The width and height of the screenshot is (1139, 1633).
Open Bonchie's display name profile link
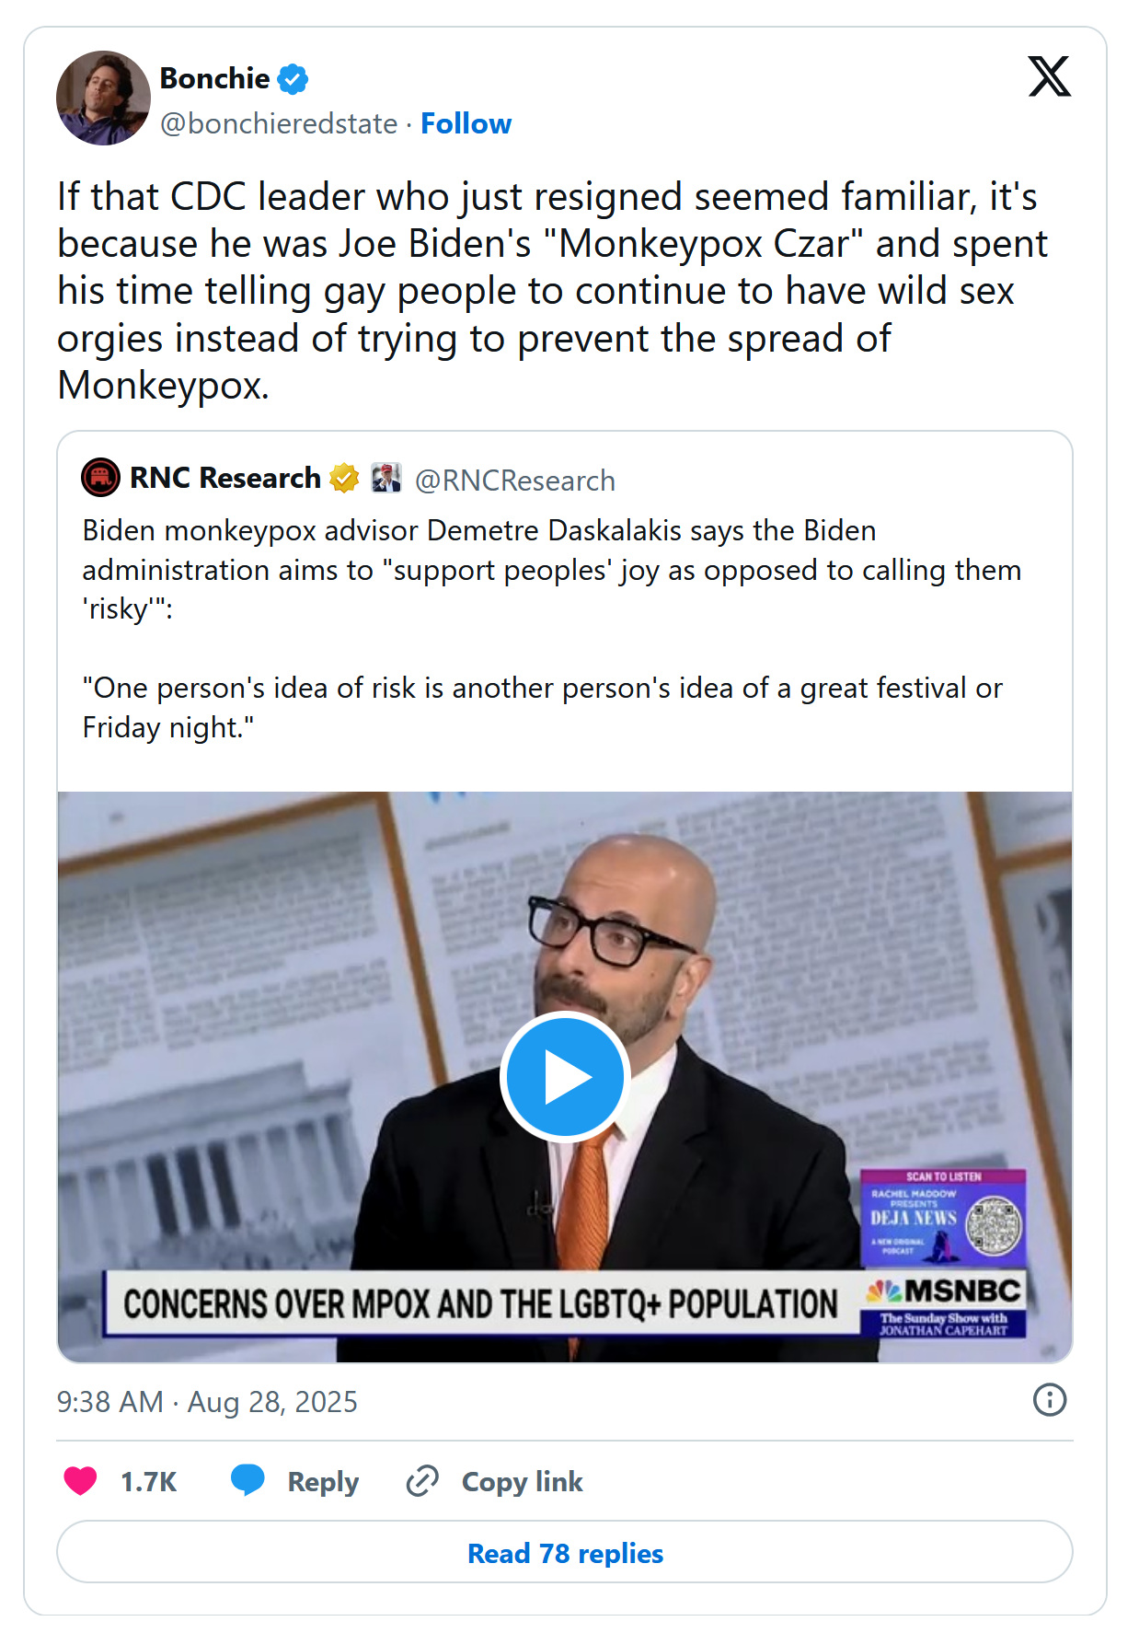(214, 79)
